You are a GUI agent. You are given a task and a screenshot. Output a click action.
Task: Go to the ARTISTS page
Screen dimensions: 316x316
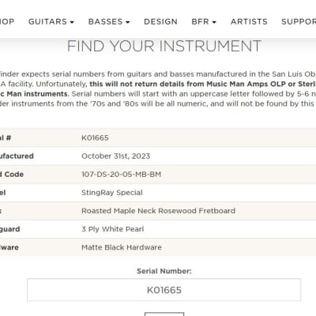click(x=249, y=21)
